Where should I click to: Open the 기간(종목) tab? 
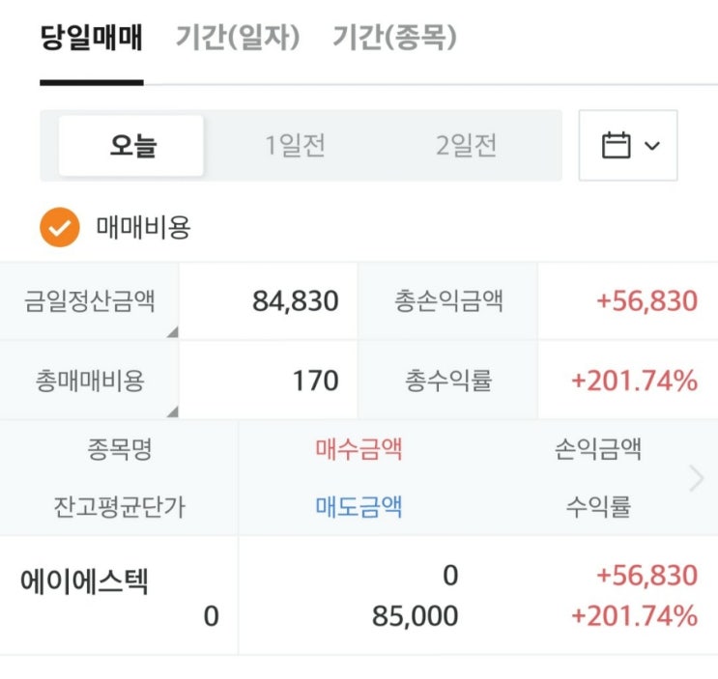(394, 39)
